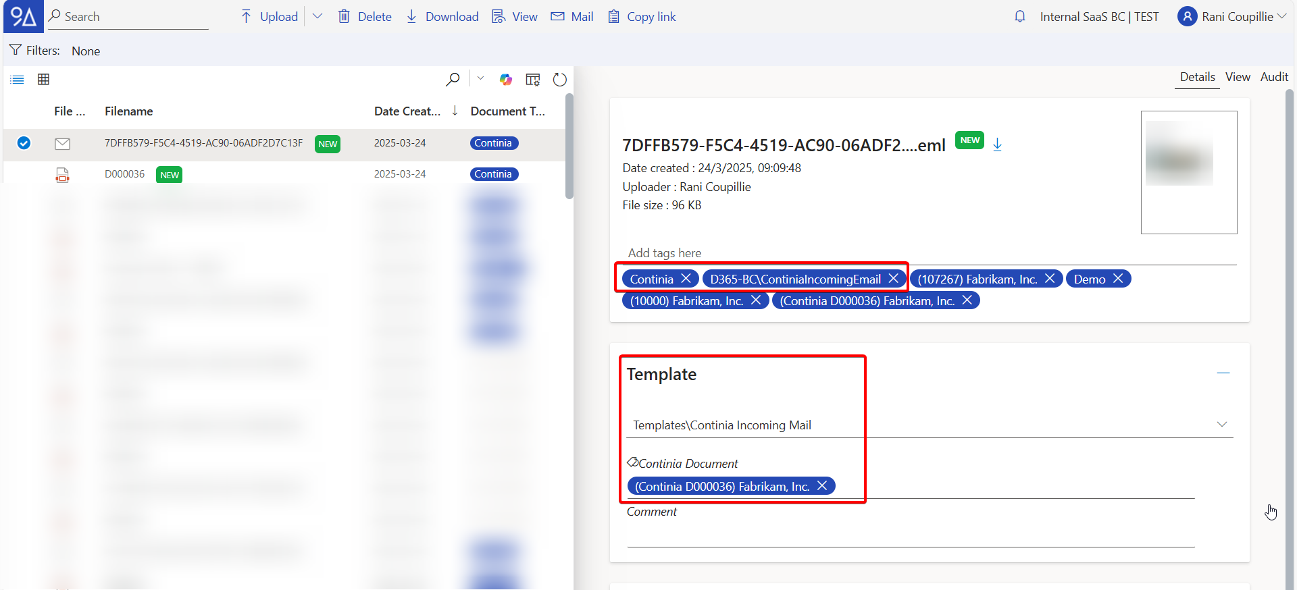Click the Copy link button

pos(642,16)
